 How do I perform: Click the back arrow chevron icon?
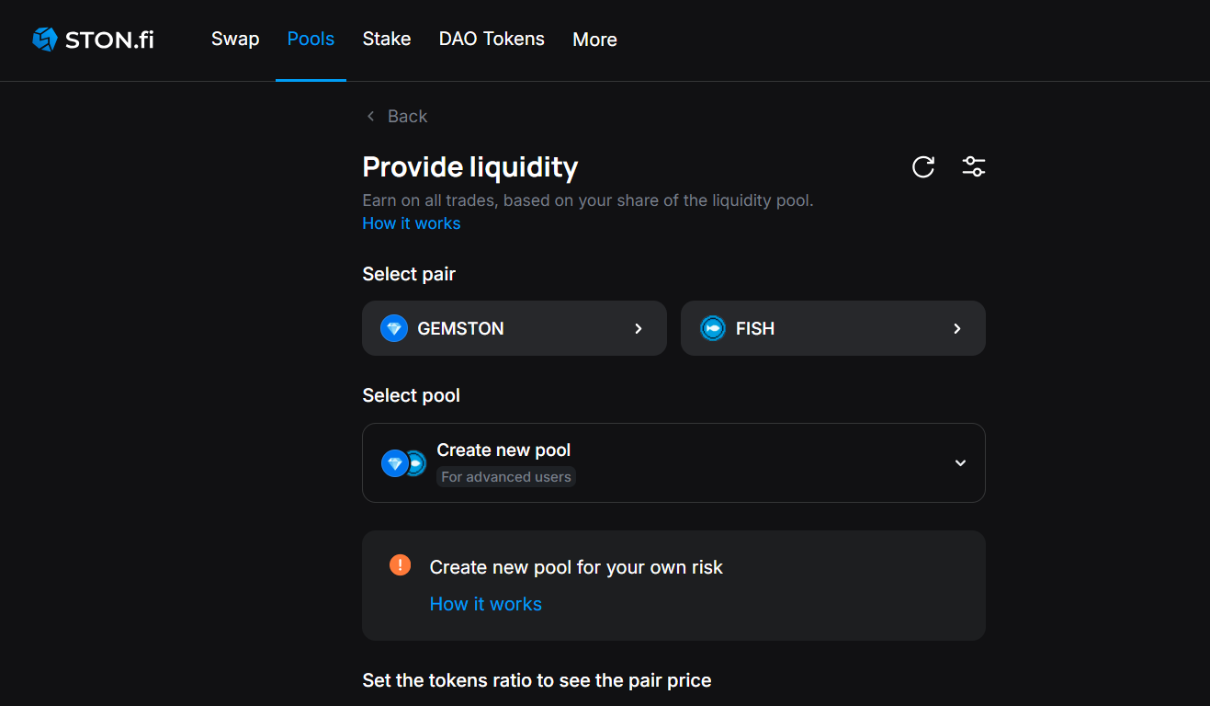[x=371, y=116]
